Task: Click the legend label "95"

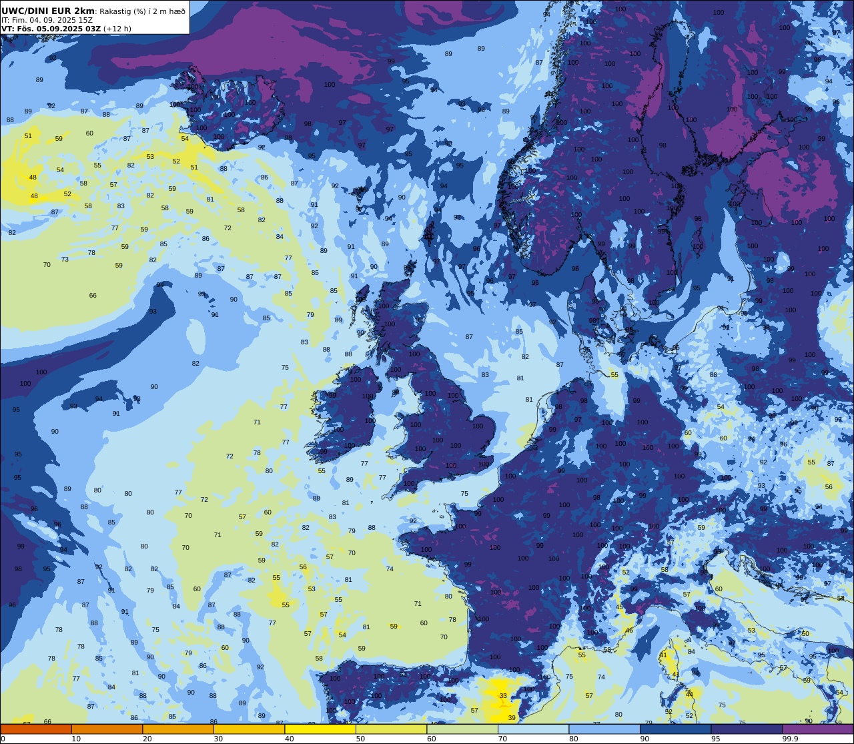Action: [715, 739]
